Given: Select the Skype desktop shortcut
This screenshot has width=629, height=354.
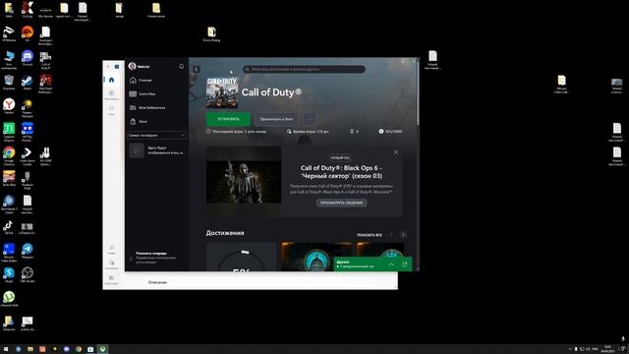Looking at the screenshot, I should click(x=9, y=275).
